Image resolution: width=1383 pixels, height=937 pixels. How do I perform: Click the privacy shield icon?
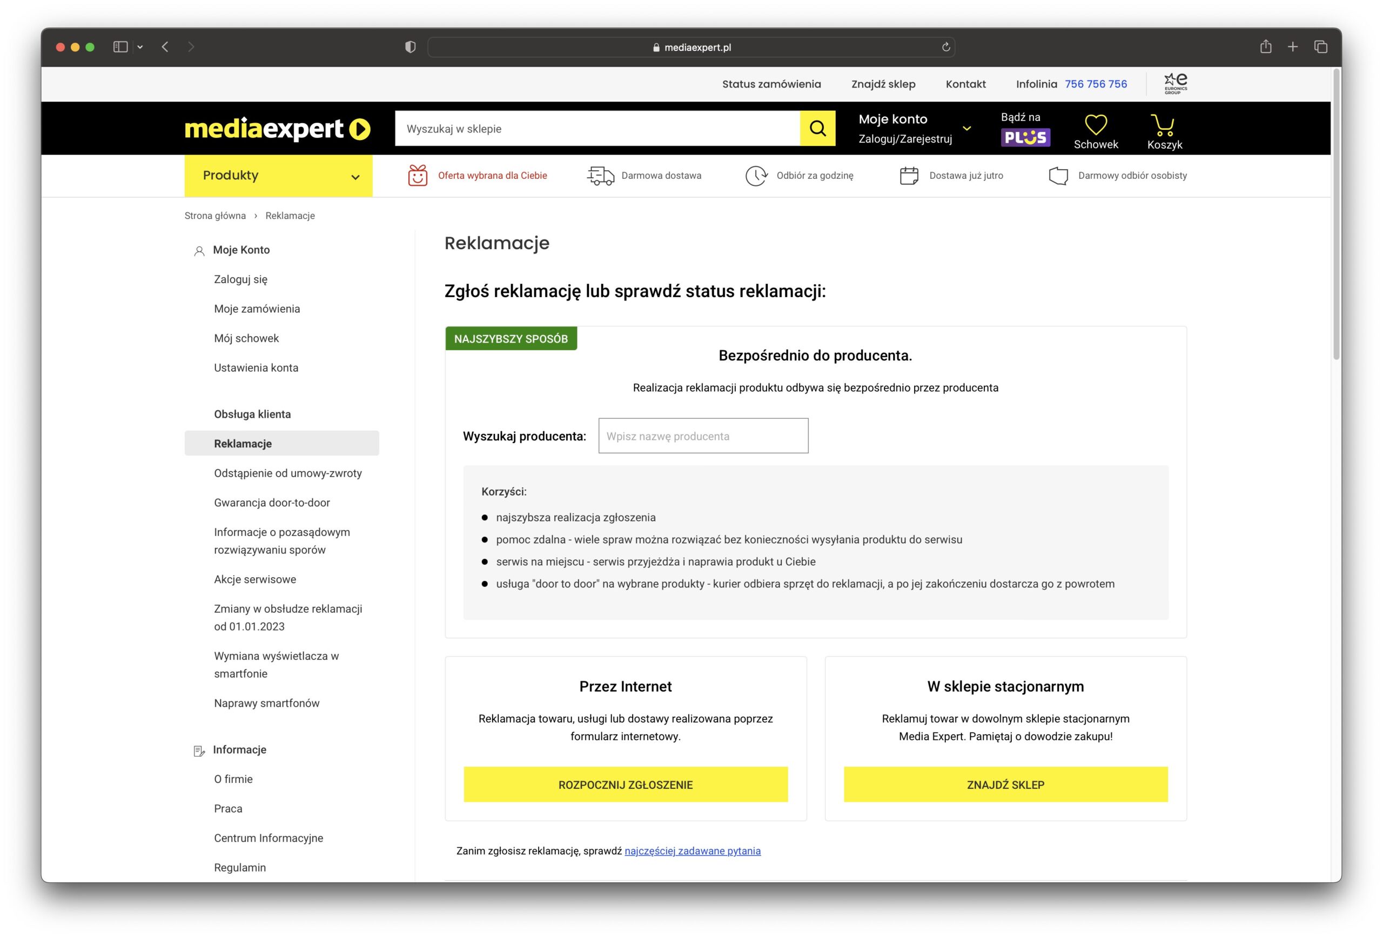(410, 46)
